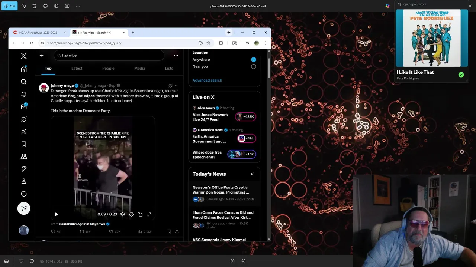476x267 pixels.
Task: Open the Chrome three-dot menu
Action: pyautogui.click(x=265, y=43)
